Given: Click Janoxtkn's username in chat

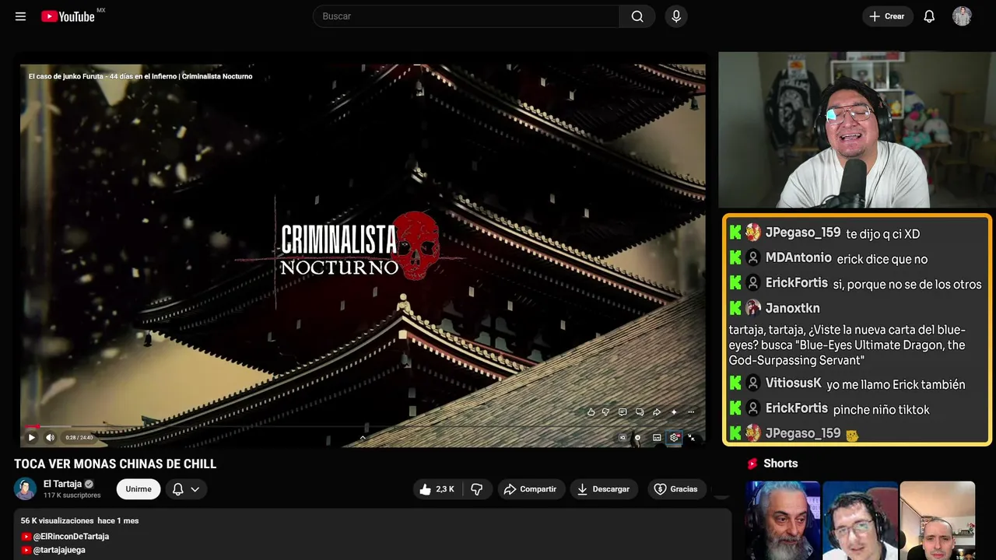Looking at the screenshot, I should pyautogui.click(x=792, y=308).
